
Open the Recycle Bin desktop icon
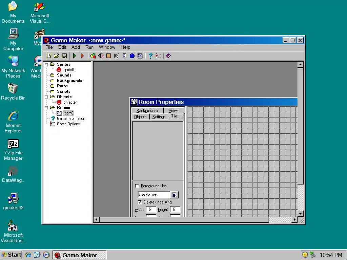[x=13, y=91]
